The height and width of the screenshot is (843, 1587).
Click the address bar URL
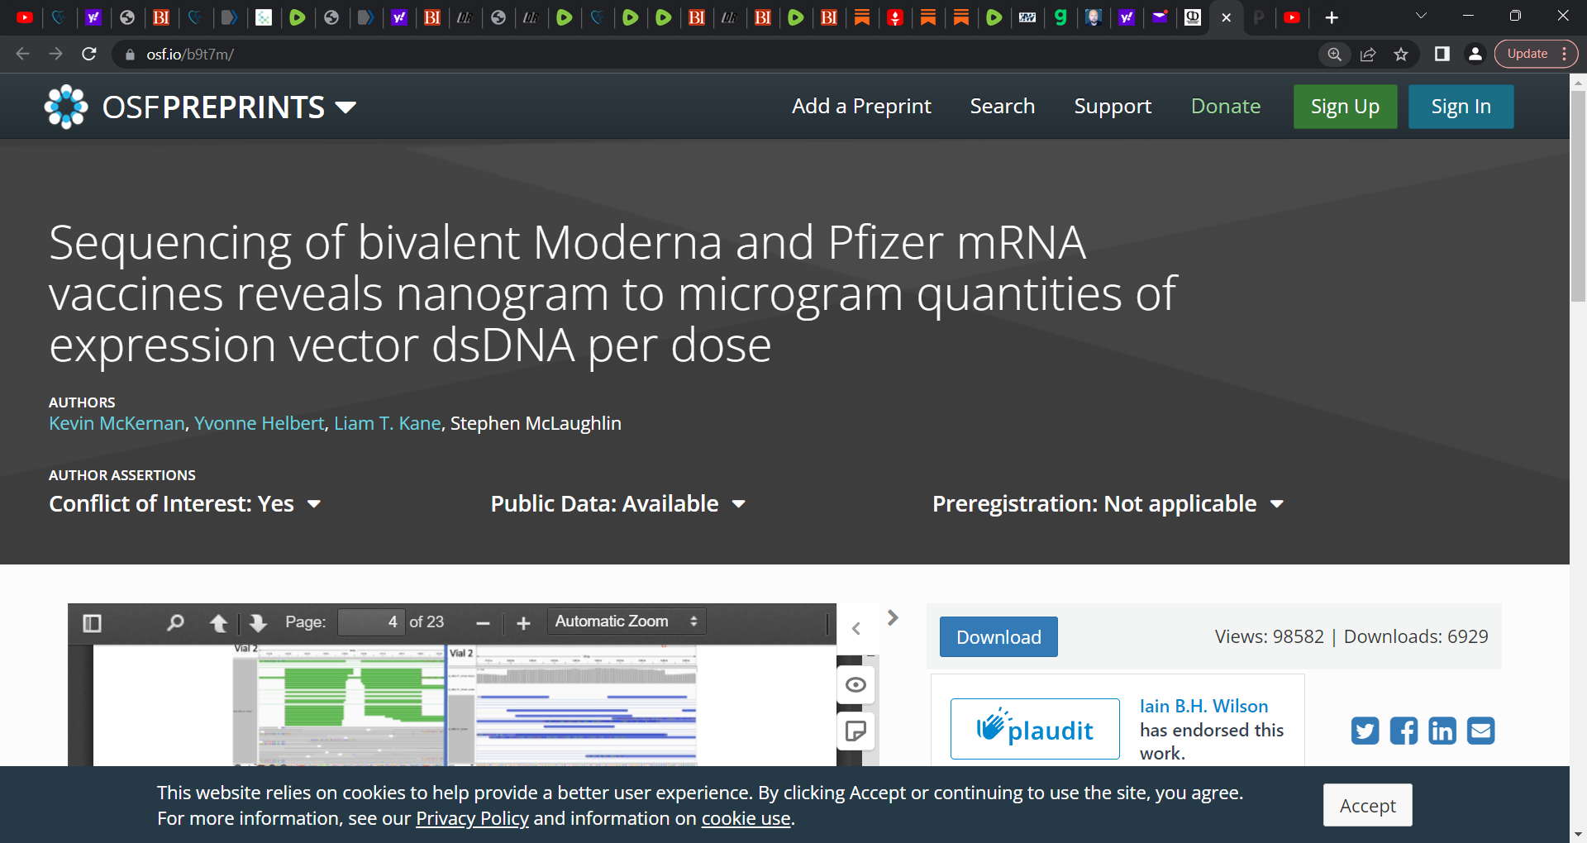coord(190,55)
